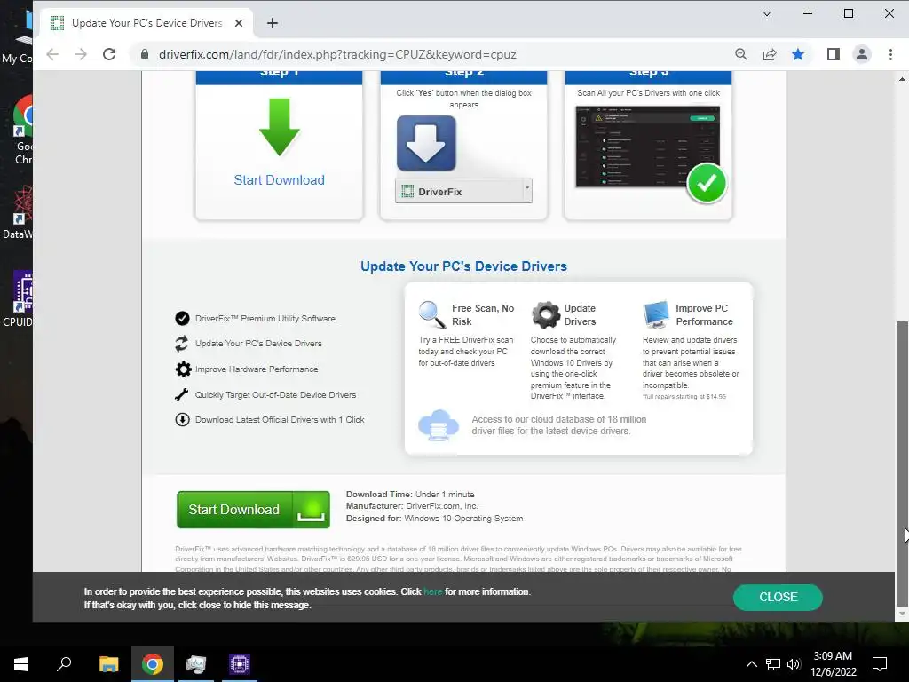Click 'Quickly Target Out-of-Date Device Drivers' text
Image resolution: width=909 pixels, height=682 pixels.
pyautogui.click(x=275, y=395)
